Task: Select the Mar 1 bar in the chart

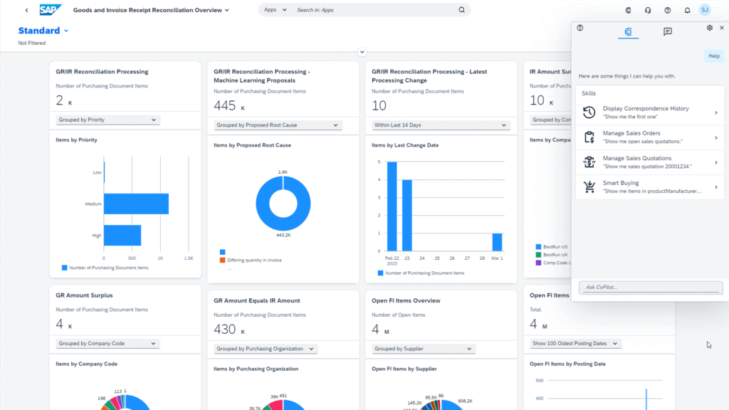Action: click(x=497, y=242)
